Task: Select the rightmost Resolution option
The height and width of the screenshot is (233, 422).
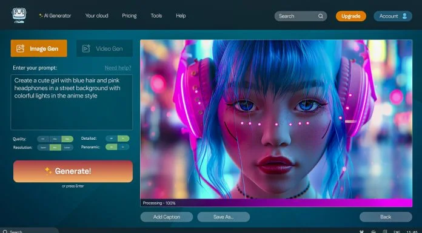Action: tap(67, 148)
